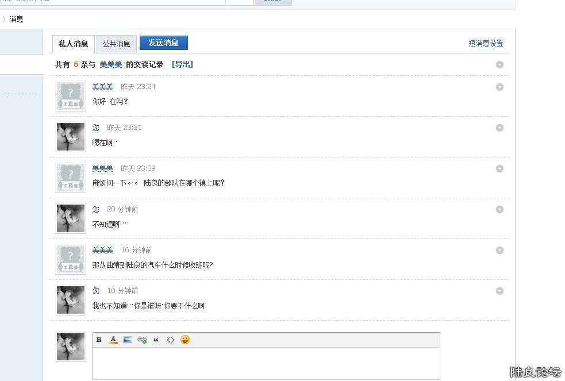
Task: Click your avatar beside the '嗯在啊' message
Action: [71, 137]
